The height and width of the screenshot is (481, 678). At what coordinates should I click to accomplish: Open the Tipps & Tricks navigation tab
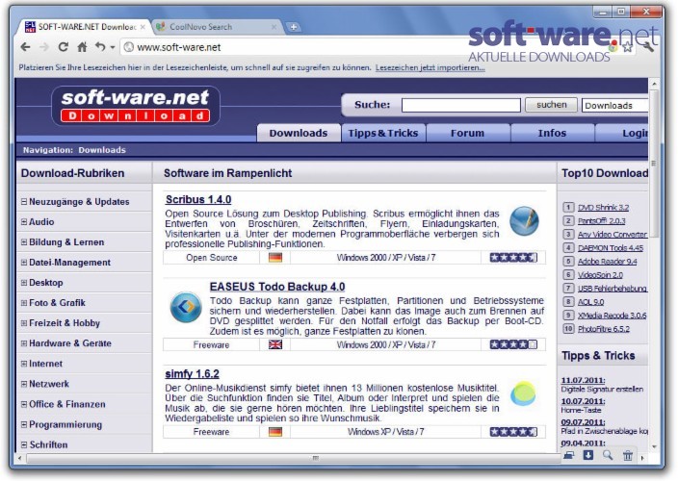[383, 133]
